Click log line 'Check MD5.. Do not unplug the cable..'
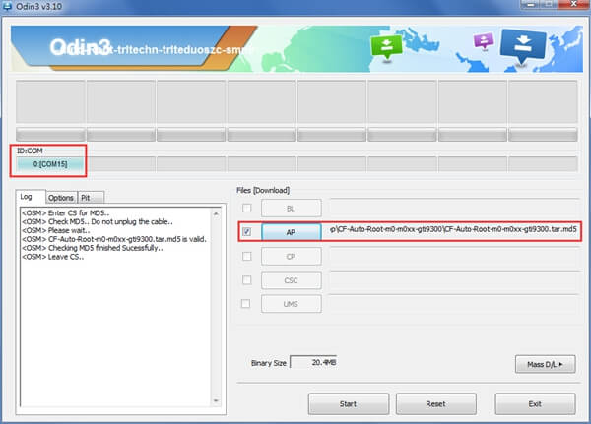 coord(110,221)
